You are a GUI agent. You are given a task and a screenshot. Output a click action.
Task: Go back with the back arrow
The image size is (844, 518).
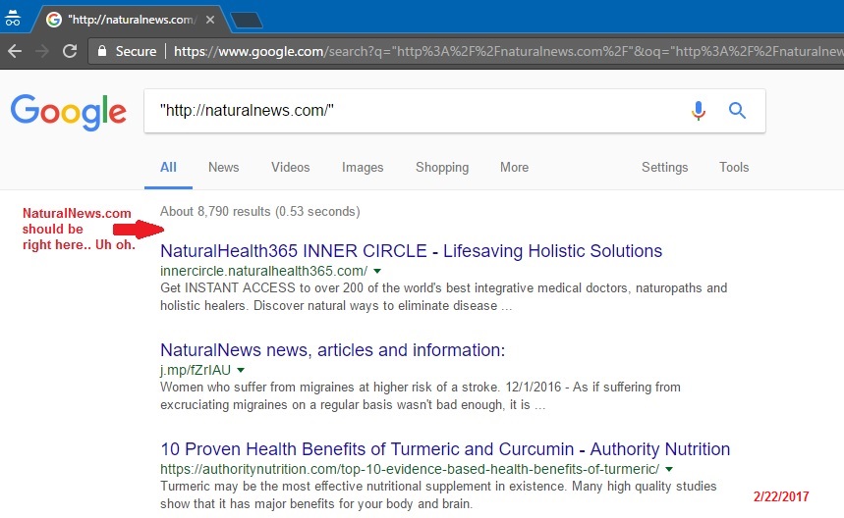[15, 51]
